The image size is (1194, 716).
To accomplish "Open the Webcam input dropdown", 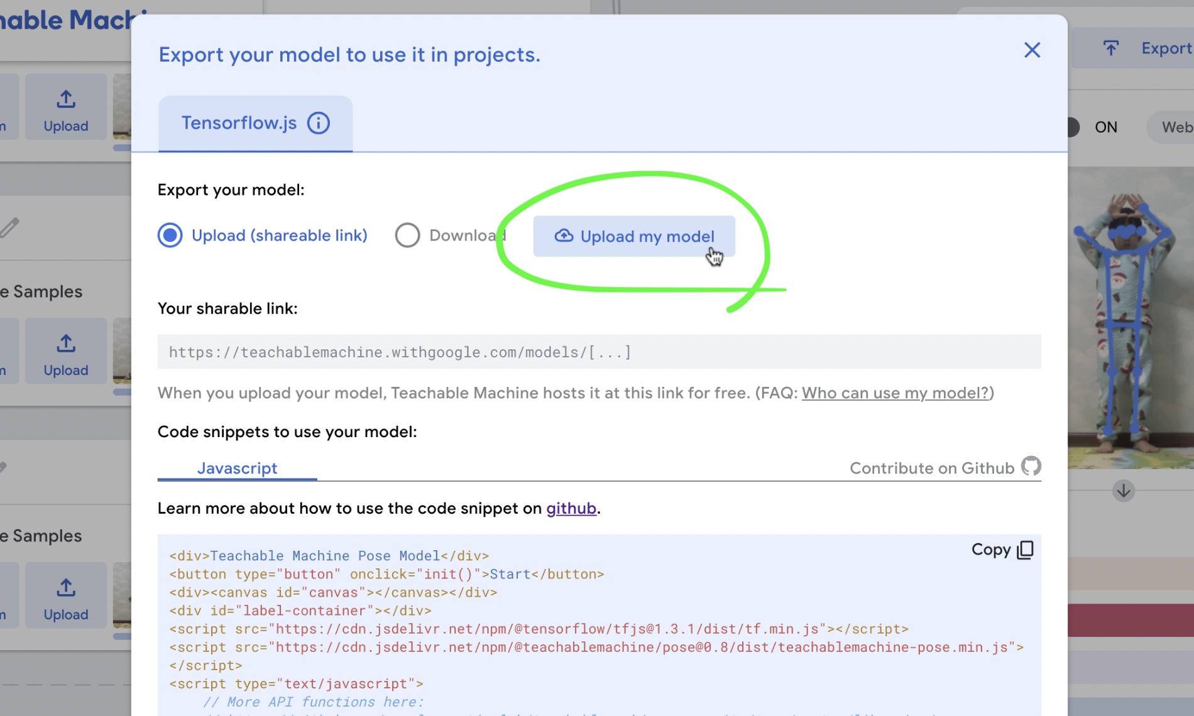I will pyautogui.click(x=1174, y=127).
